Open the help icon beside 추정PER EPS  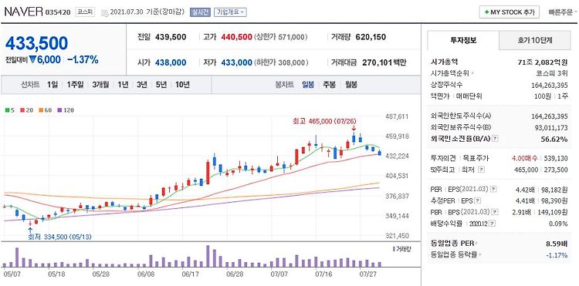click(x=477, y=201)
